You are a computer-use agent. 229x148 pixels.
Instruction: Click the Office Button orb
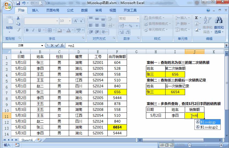pyautogui.click(x=8, y=6)
